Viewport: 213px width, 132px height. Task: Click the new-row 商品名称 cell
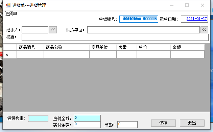(67, 54)
